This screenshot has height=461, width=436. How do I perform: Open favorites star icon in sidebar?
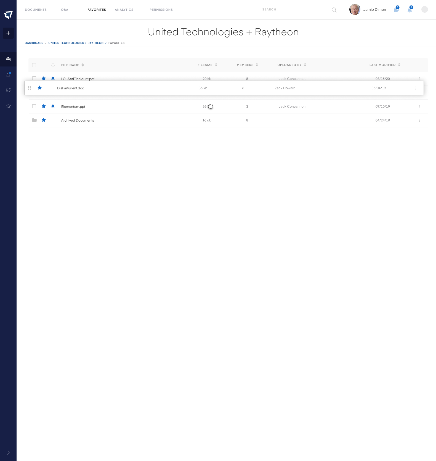tap(8, 106)
